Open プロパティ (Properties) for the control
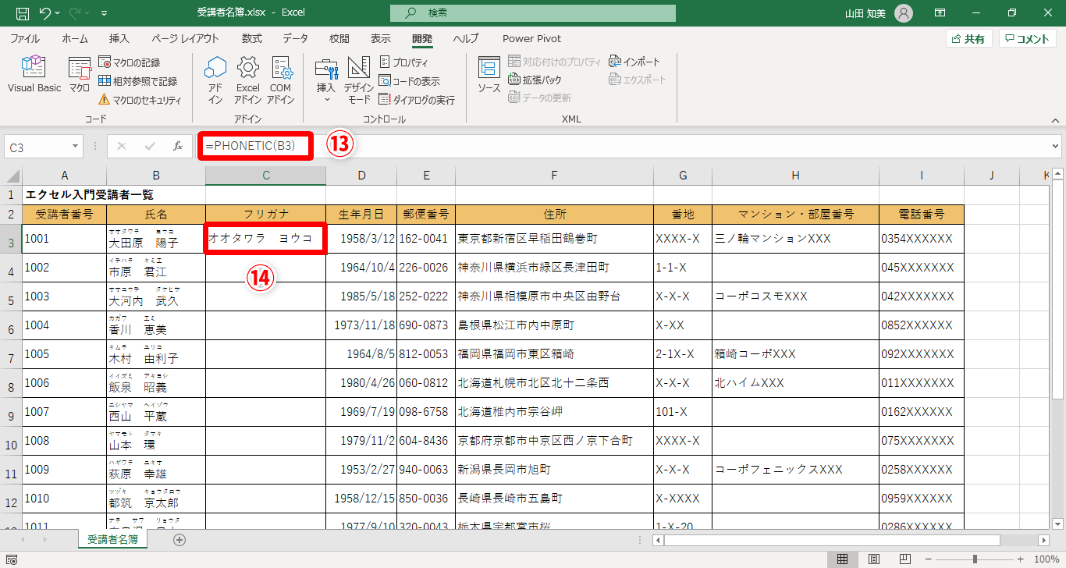The width and height of the screenshot is (1066, 568). (403, 62)
